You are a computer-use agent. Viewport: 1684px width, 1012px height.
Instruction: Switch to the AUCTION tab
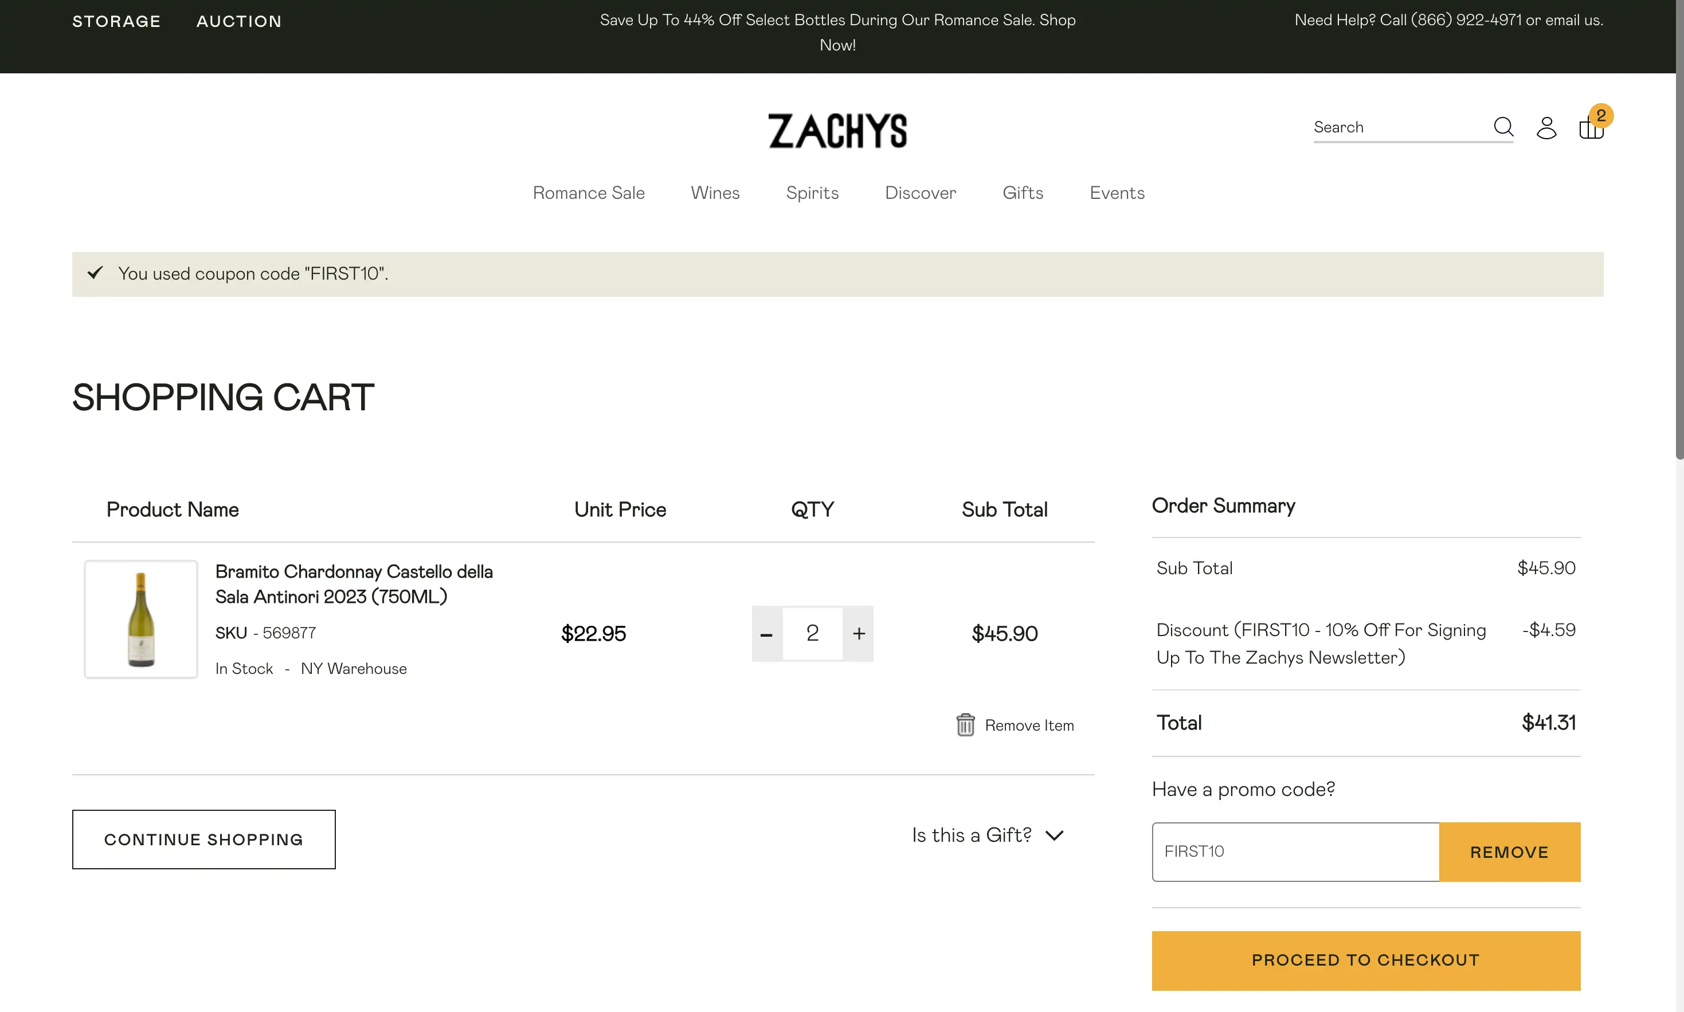[238, 21]
